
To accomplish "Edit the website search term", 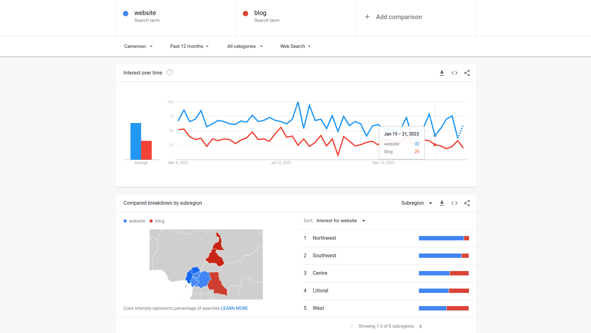I will [176, 18].
